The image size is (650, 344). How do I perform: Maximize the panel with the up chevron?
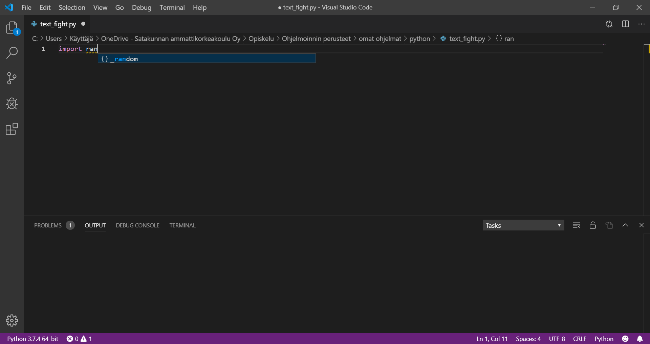pyautogui.click(x=625, y=225)
